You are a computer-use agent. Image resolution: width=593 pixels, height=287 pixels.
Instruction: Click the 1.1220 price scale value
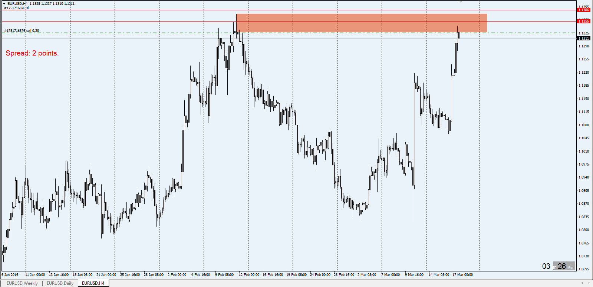[584, 73]
